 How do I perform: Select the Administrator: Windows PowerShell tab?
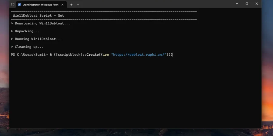(41, 5)
